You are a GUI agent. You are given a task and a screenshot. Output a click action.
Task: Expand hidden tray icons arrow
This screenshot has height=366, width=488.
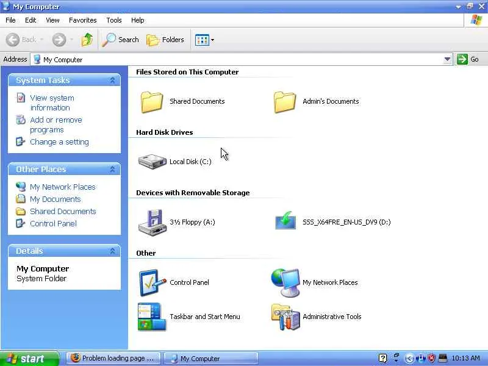tap(409, 359)
